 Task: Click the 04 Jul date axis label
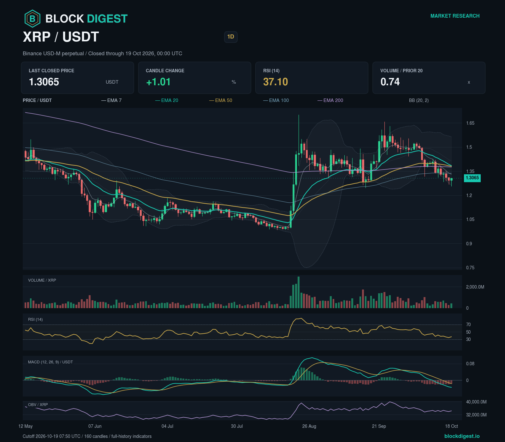pyautogui.click(x=167, y=426)
